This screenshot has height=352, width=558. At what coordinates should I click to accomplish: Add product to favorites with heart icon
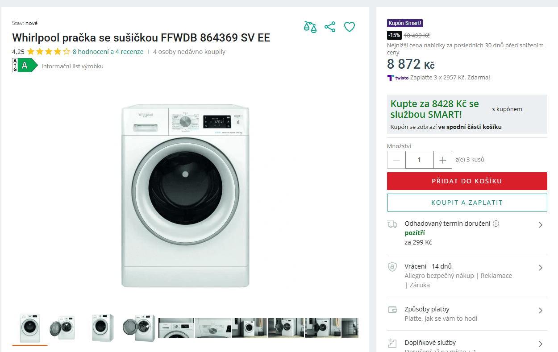point(350,27)
